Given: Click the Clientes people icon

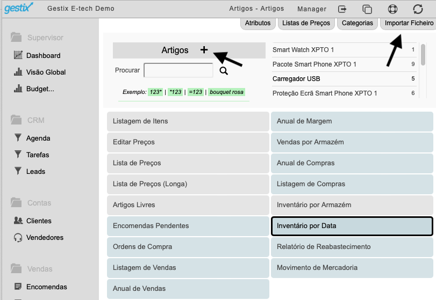Looking at the screenshot, I should (18, 221).
